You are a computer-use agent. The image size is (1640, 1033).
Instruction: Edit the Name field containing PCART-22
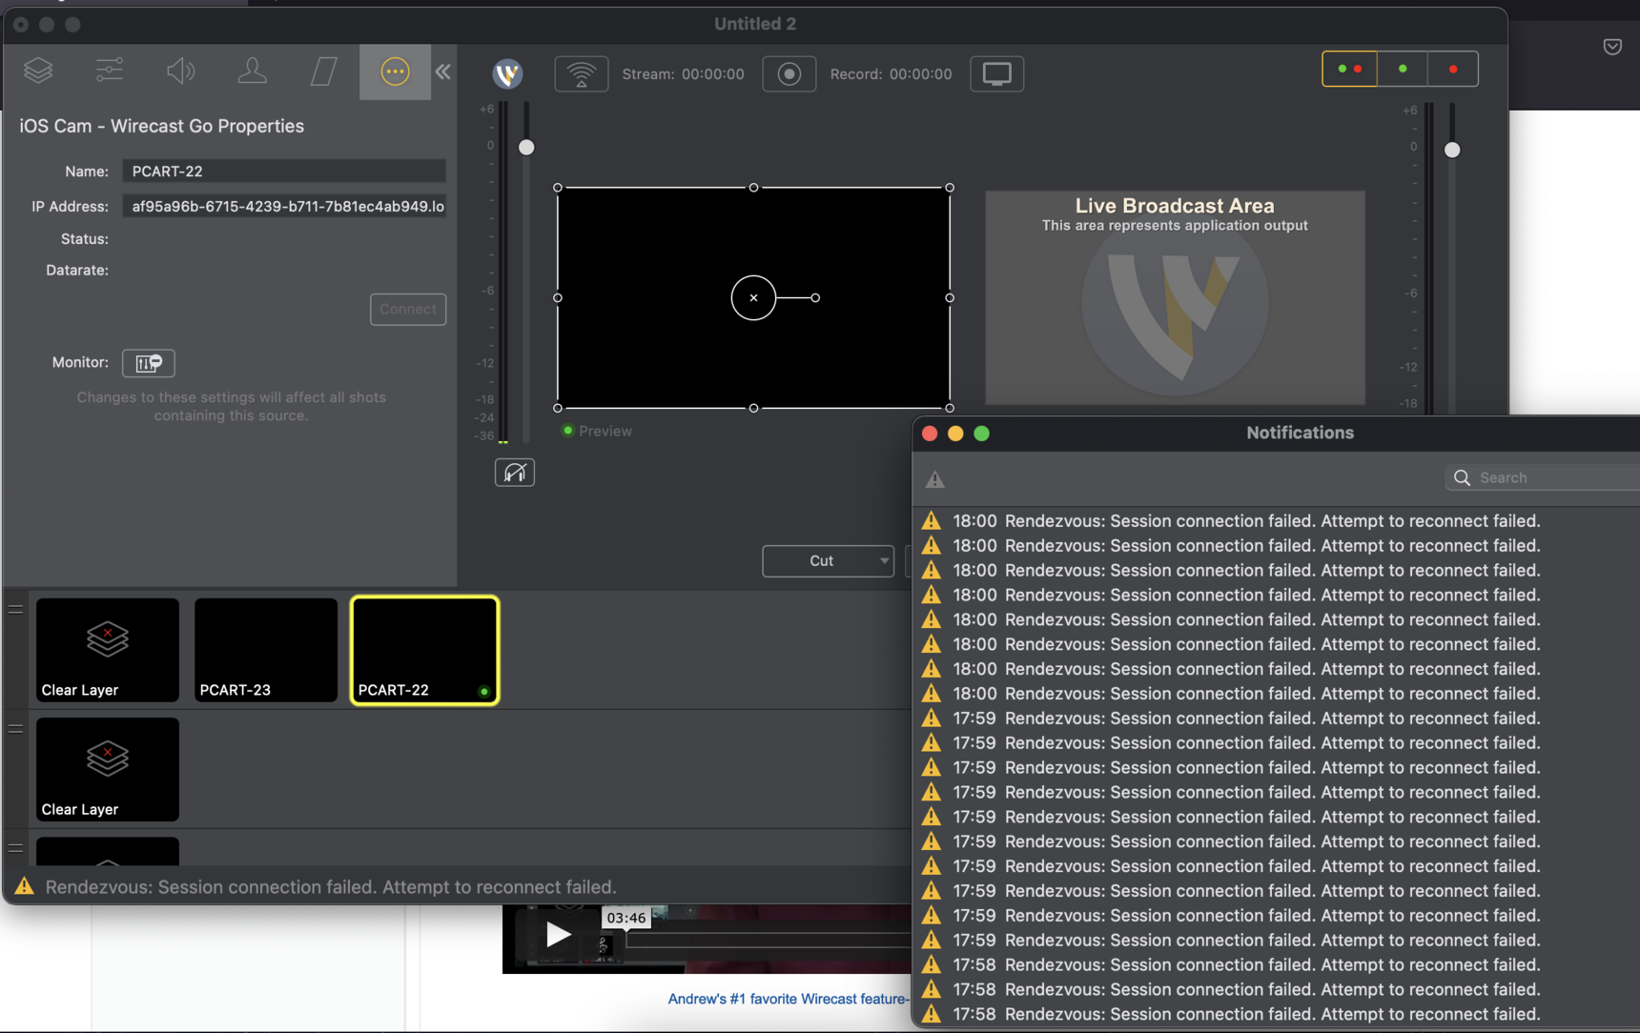click(x=284, y=172)
